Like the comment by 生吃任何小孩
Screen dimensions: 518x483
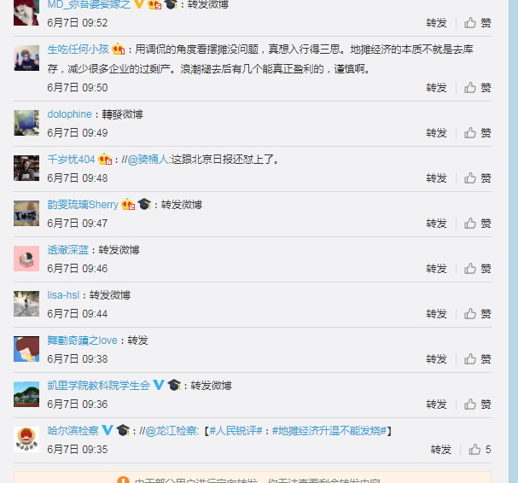pyautogui.click(x=477, y=88)
